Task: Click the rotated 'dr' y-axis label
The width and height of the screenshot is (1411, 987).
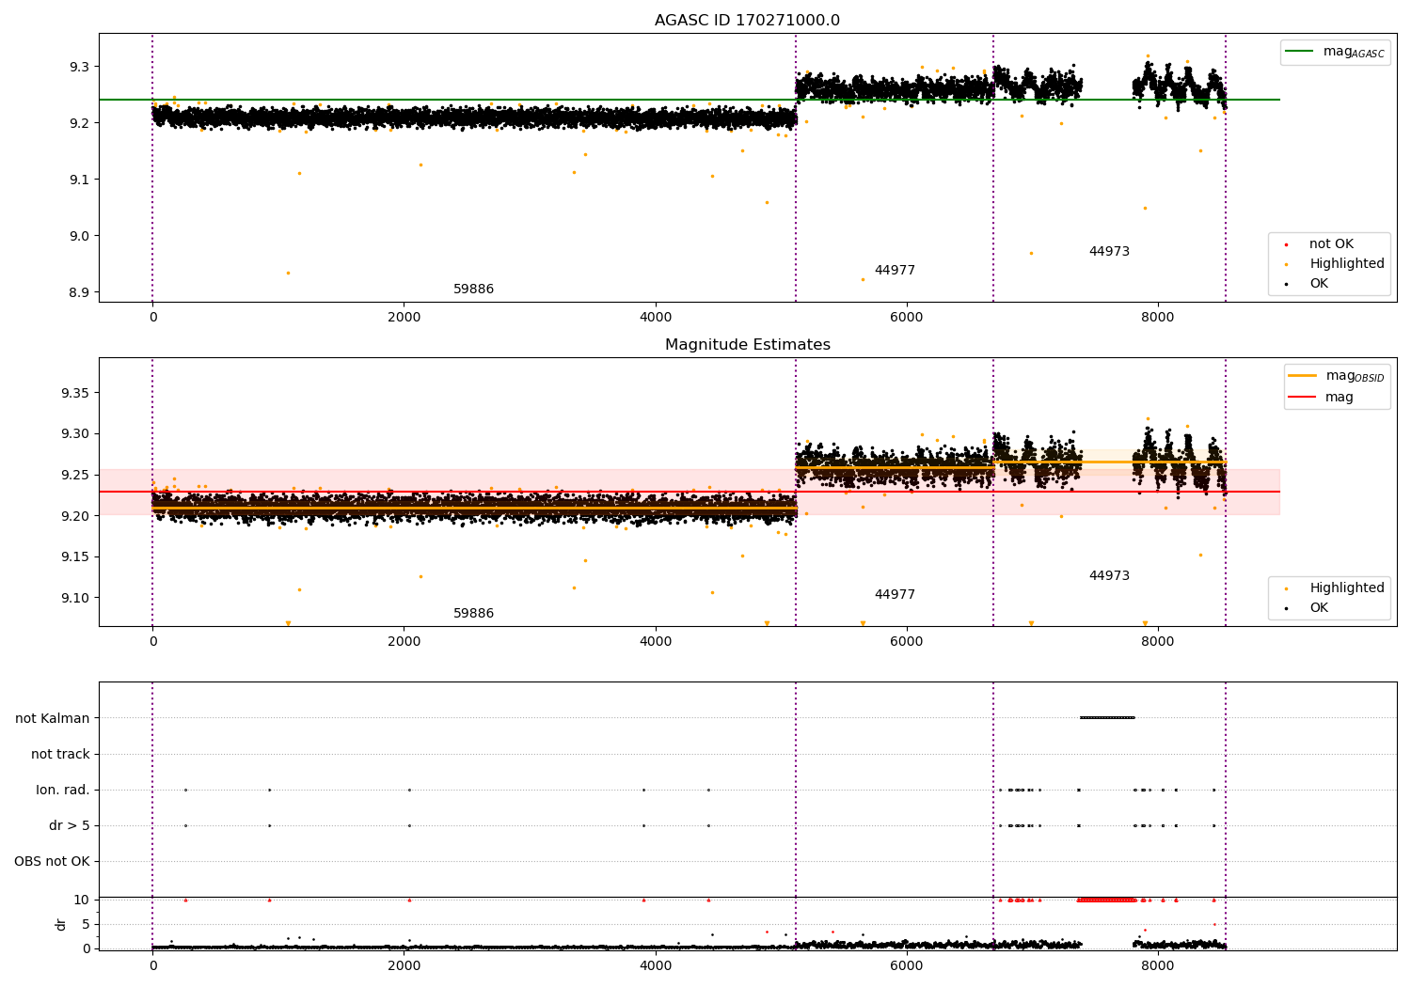Action: click(61, 924)
